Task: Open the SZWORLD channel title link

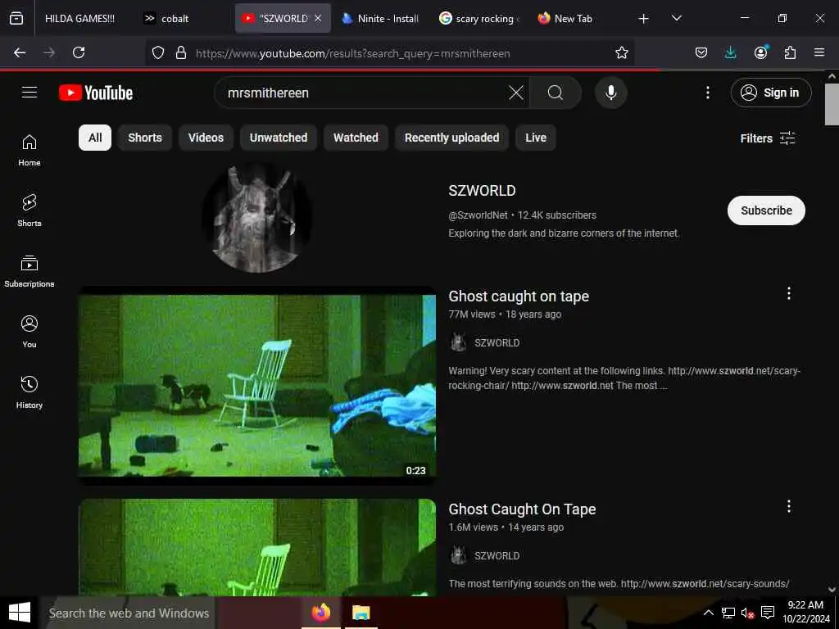Action: [x=482, y=190]
